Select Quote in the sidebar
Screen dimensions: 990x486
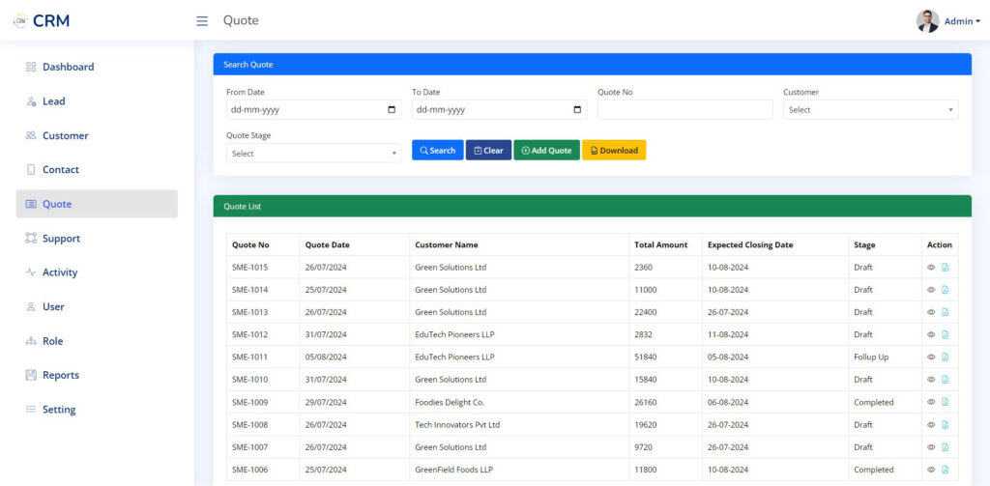click(x=97, y=204)
